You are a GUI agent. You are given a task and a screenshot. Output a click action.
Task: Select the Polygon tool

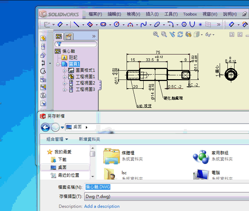[184, 24]
